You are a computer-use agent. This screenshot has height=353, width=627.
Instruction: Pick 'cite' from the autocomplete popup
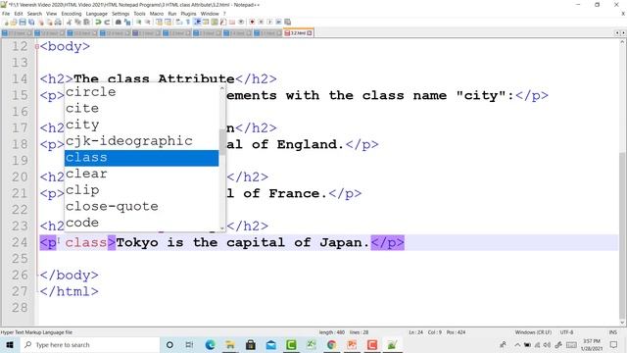(x=141, y=109)
